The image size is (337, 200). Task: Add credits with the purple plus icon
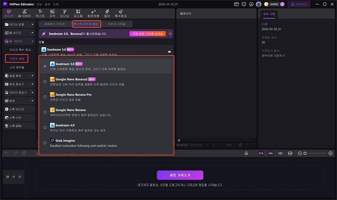coord(282,4)
